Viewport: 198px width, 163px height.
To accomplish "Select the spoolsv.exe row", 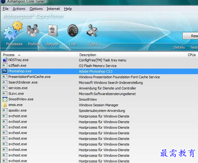I will click(x=100, y=110).
